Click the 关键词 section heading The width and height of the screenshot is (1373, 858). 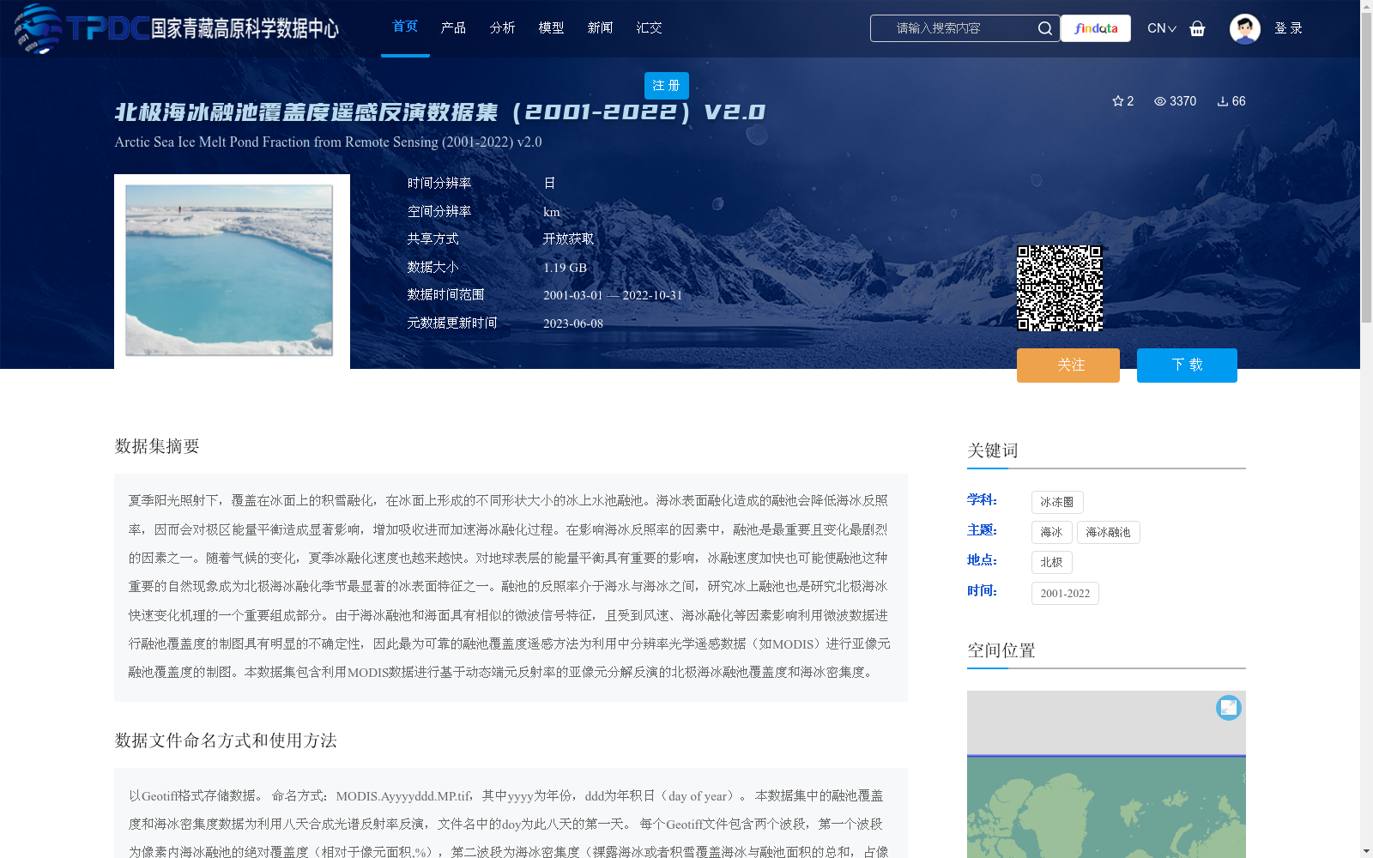coord(993,450)
